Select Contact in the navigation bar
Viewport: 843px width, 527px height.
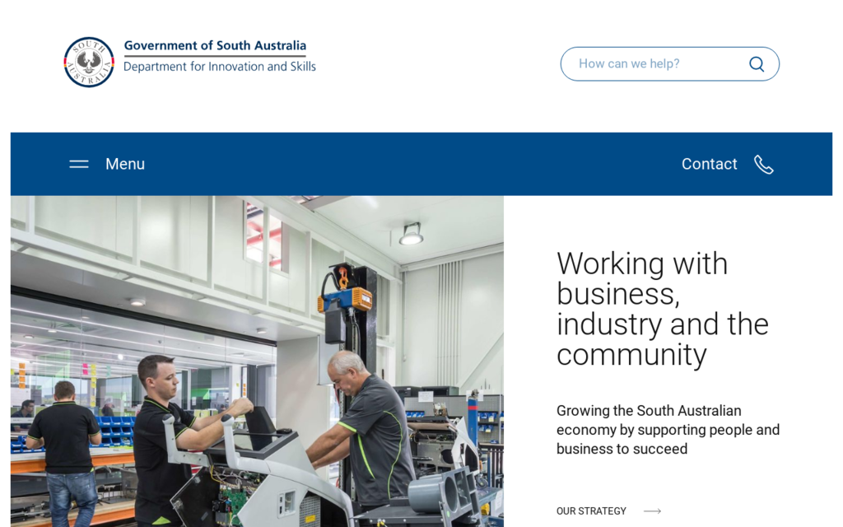[709, 164]
